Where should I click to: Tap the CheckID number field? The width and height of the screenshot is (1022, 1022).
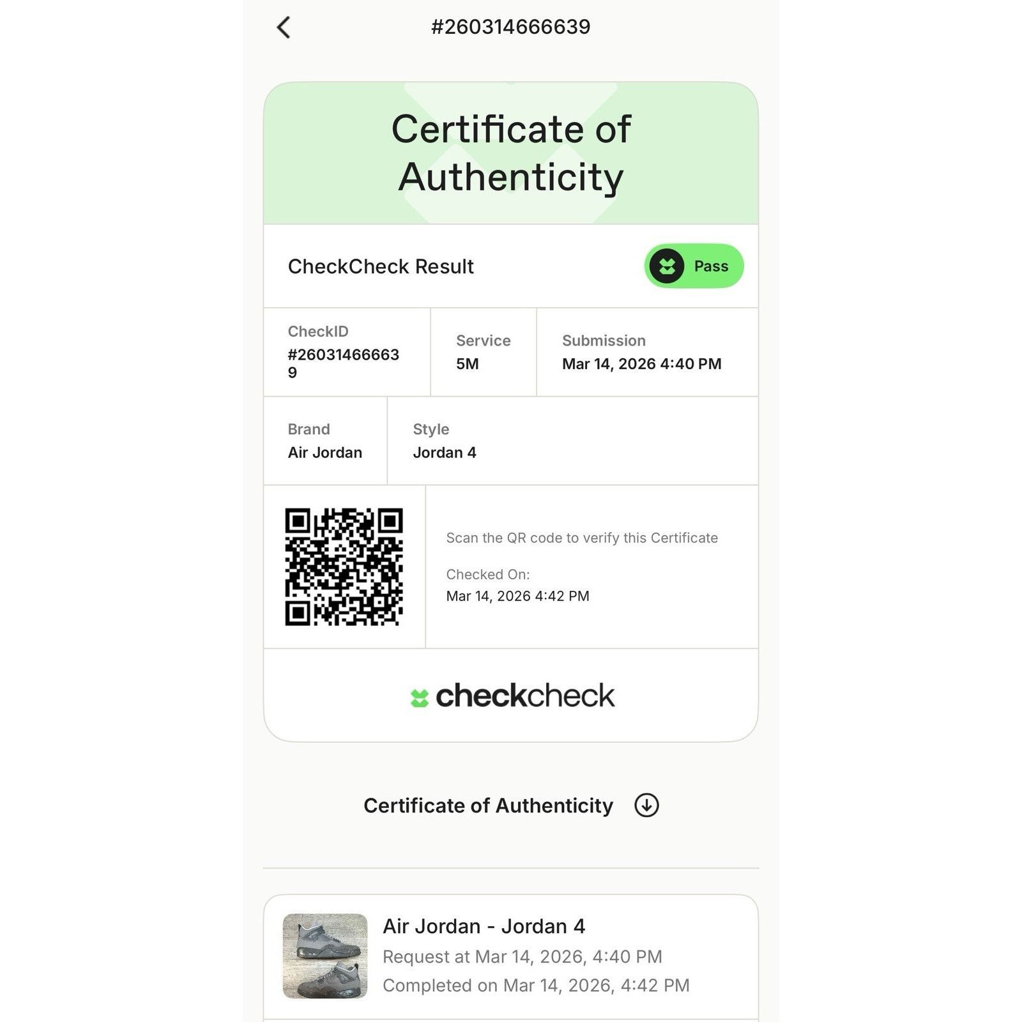point(347,352)
